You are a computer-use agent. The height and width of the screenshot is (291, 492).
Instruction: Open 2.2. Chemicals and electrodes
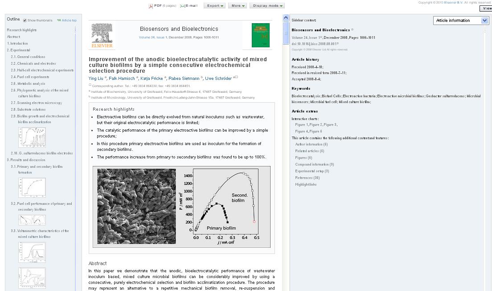[x=33, y=63]
